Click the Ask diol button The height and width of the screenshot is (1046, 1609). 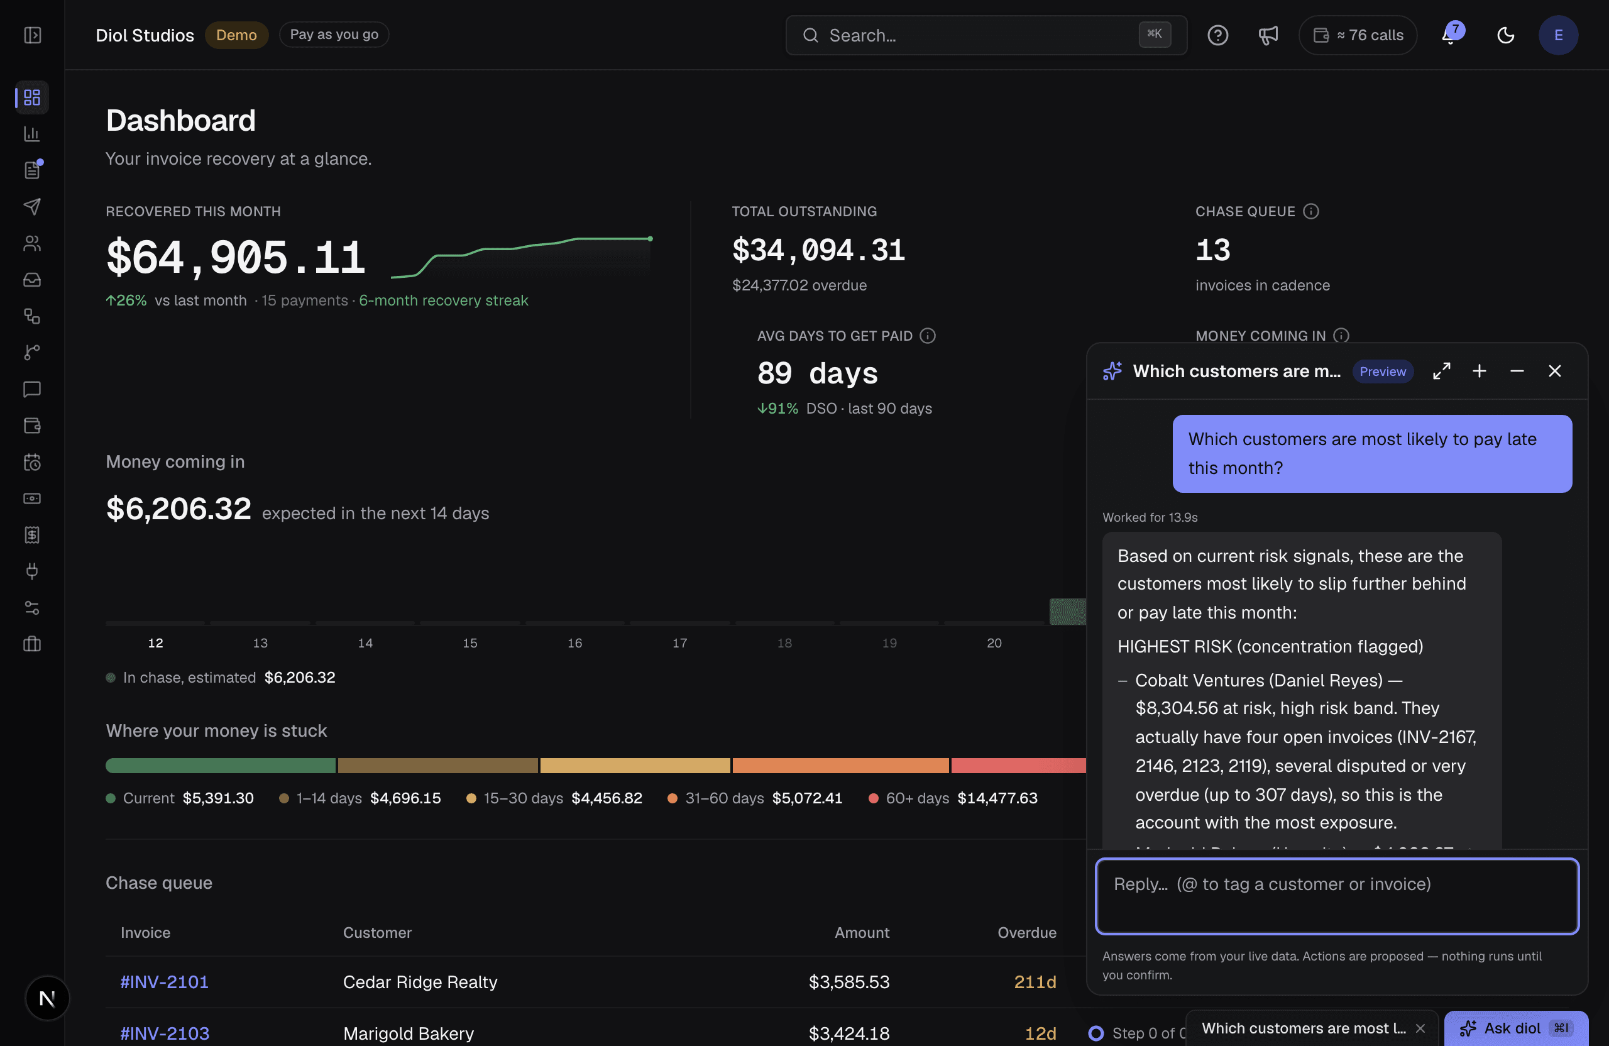tap(1517, 1028)
